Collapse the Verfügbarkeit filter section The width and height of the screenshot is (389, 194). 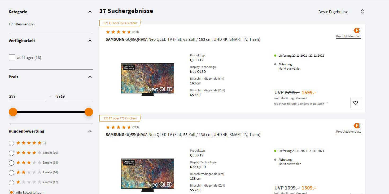tap(90, 41)
